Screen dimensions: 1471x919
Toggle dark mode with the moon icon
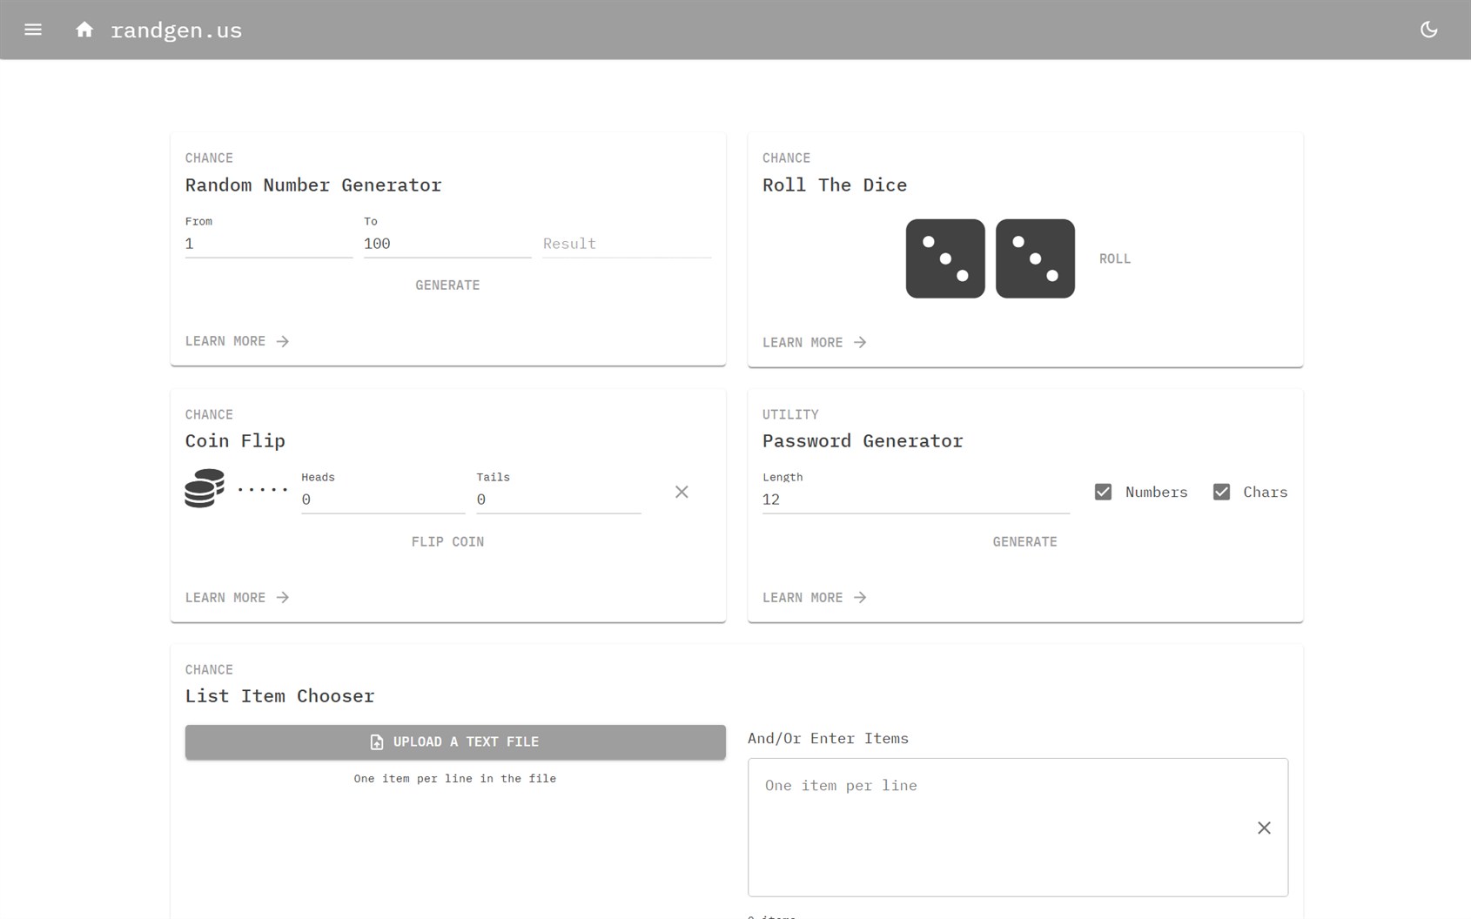(1428, 30)
